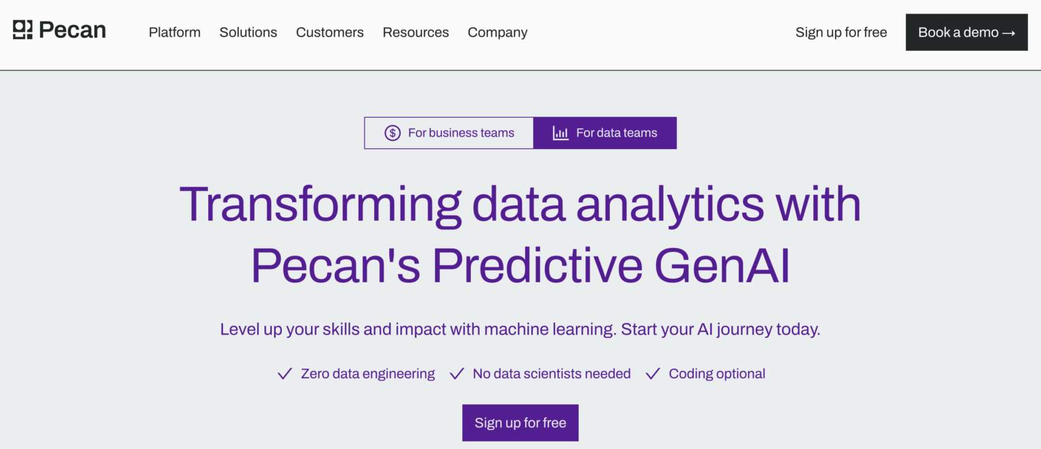This screenshot has width=1041, height=449.
Task: Select Customers in the navigation bar
Action: (330, 32)
